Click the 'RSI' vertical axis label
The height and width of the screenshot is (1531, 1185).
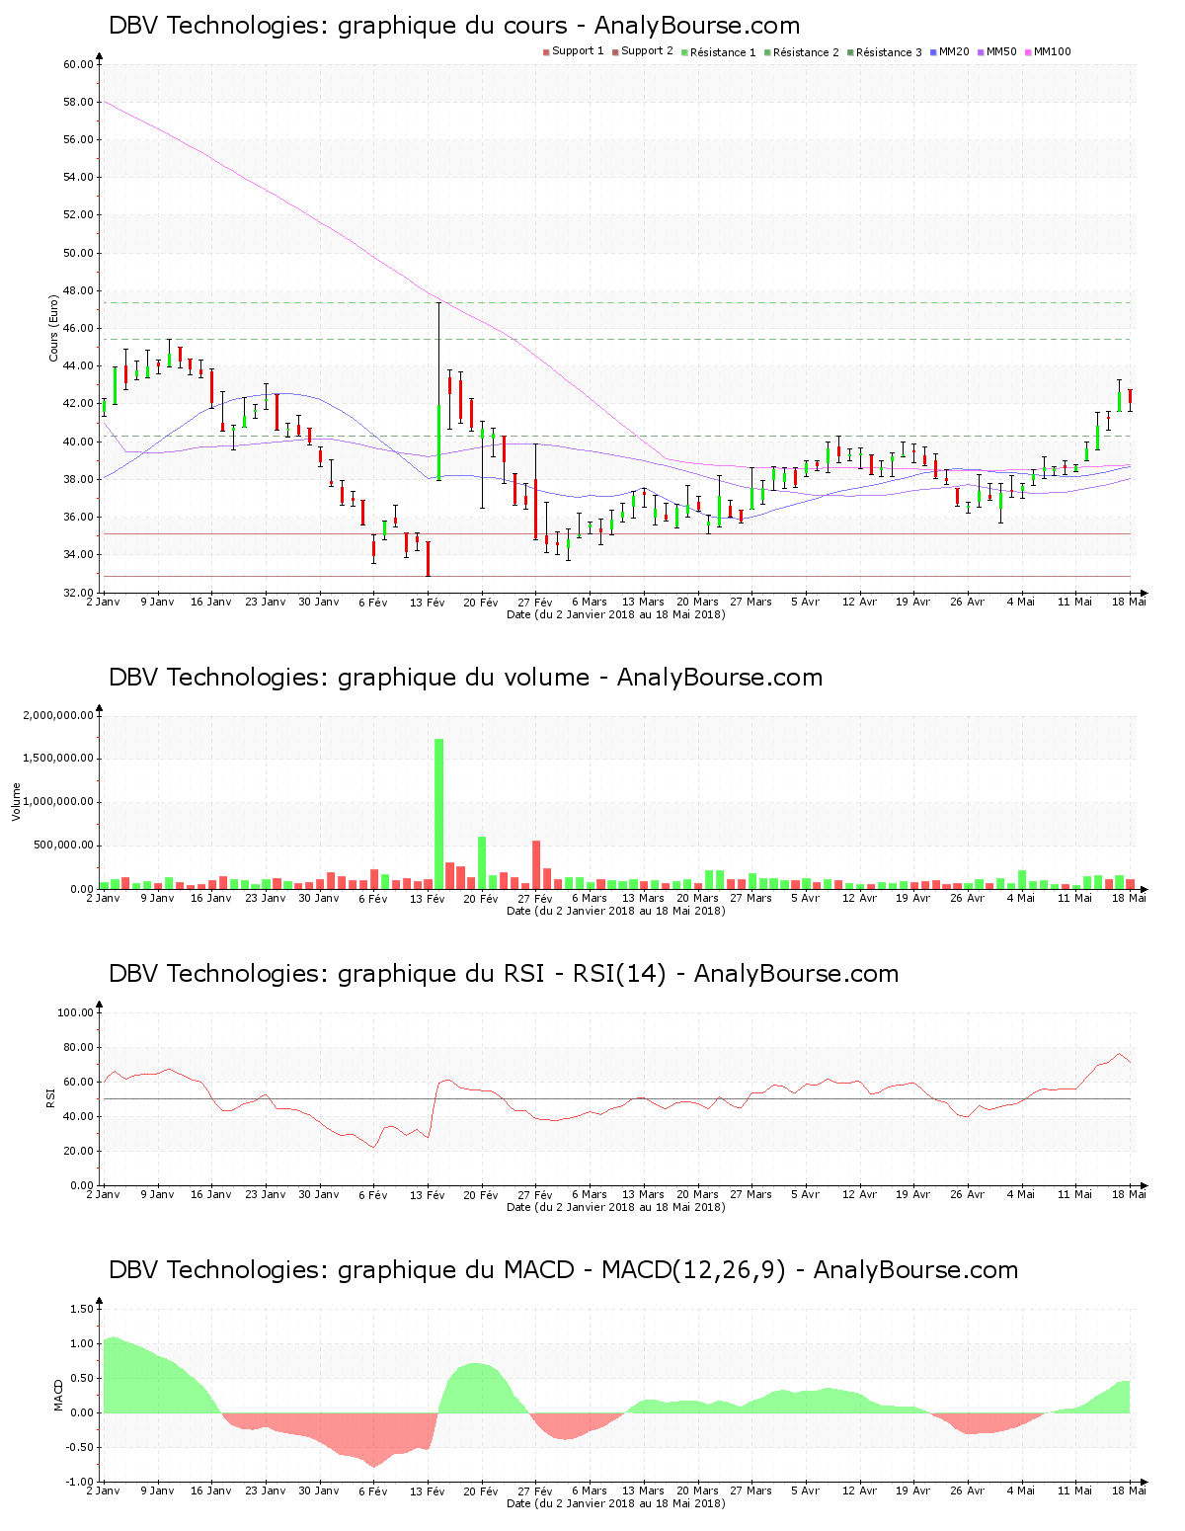[x=49, y=1098]
